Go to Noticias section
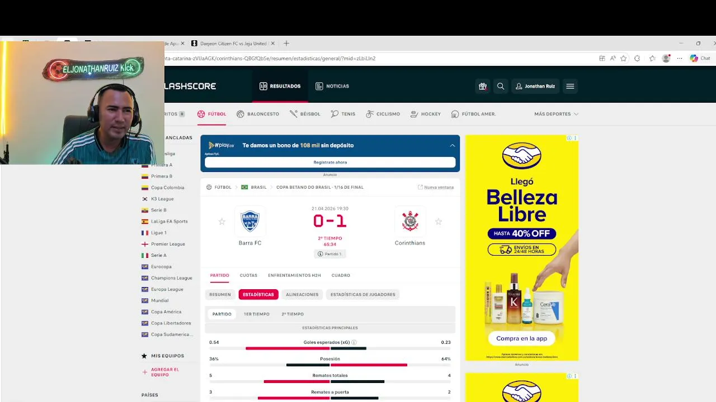The height and width of the screenshot is (402, 716). pos(332,86)
